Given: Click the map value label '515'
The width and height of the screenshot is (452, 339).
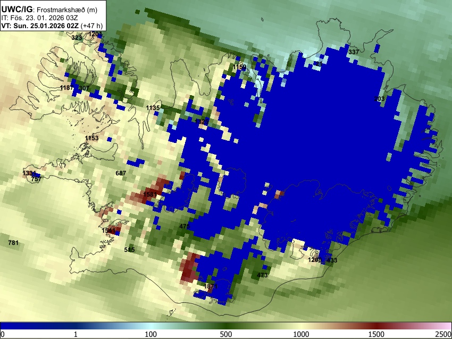Looking at the screenshot, I should point(129,249).
